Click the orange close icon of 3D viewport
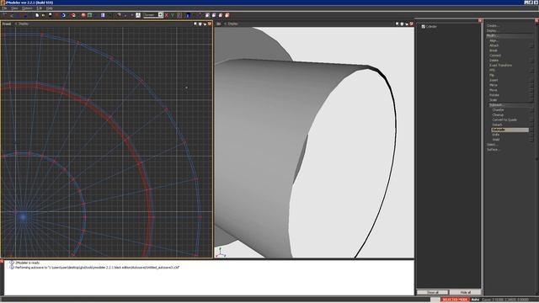 pyautogui.click(x=412, y=24)
